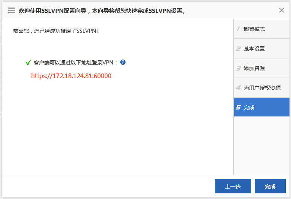Image resolution: width=291 pixels, height=199 pixels.
Task: Click the step number 3 icon
Action: coord(238,68)
